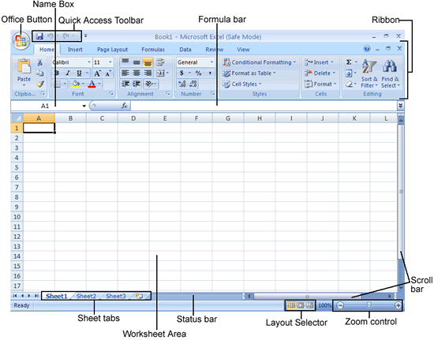Increase font size with Grow Font
The image size is (434, 340).
coord(97,73)
